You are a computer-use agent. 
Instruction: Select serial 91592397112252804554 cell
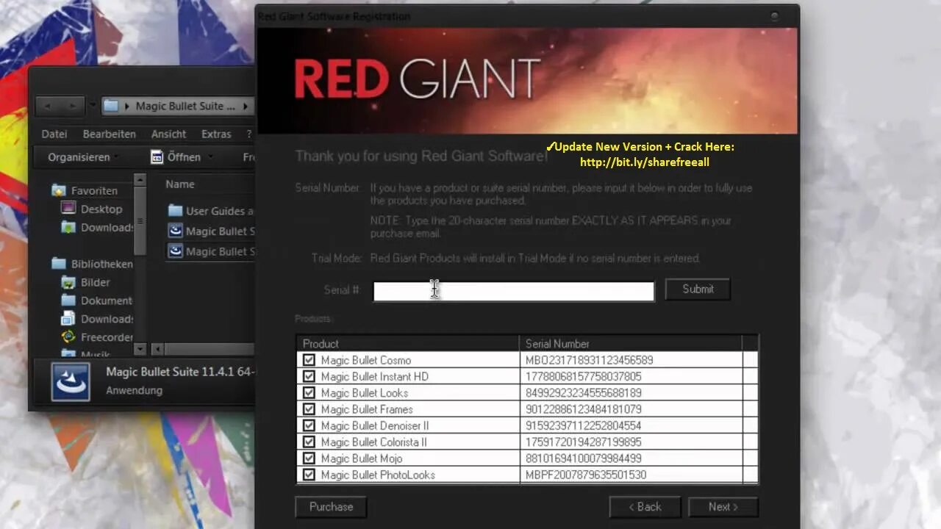click(x=631, y=425)
